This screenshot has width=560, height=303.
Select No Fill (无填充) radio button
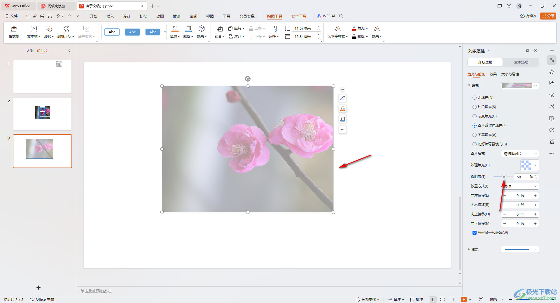click(475, 98)
